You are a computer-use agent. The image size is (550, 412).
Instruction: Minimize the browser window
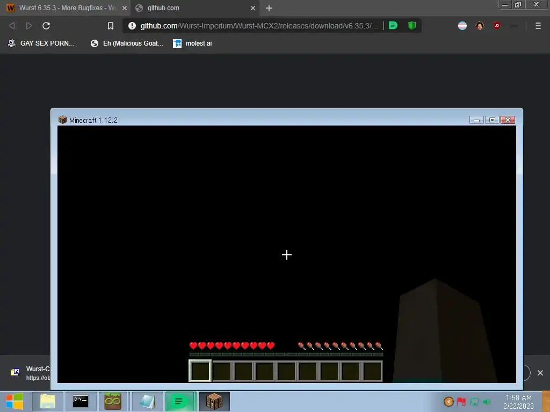(x=505, y=5)
